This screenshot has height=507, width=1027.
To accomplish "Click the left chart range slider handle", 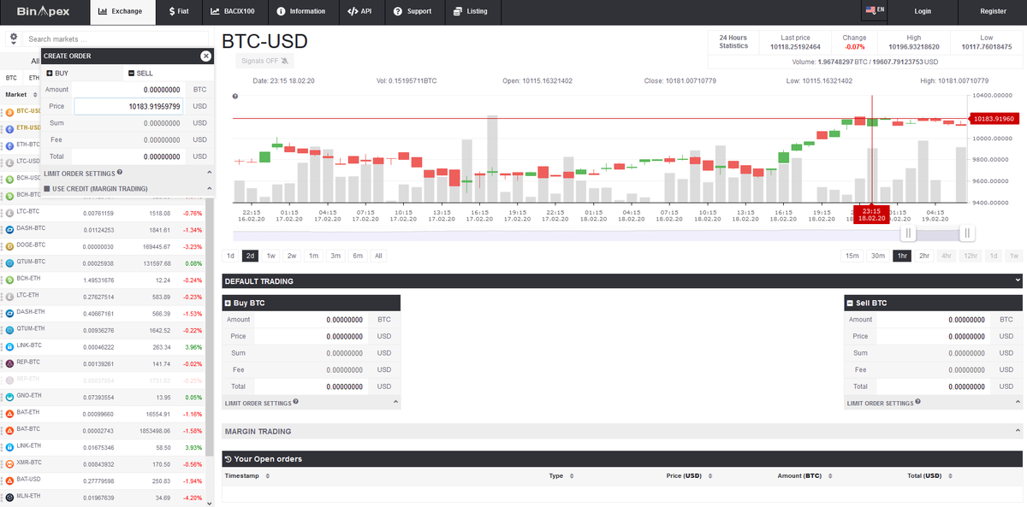I will coord(909,233).
